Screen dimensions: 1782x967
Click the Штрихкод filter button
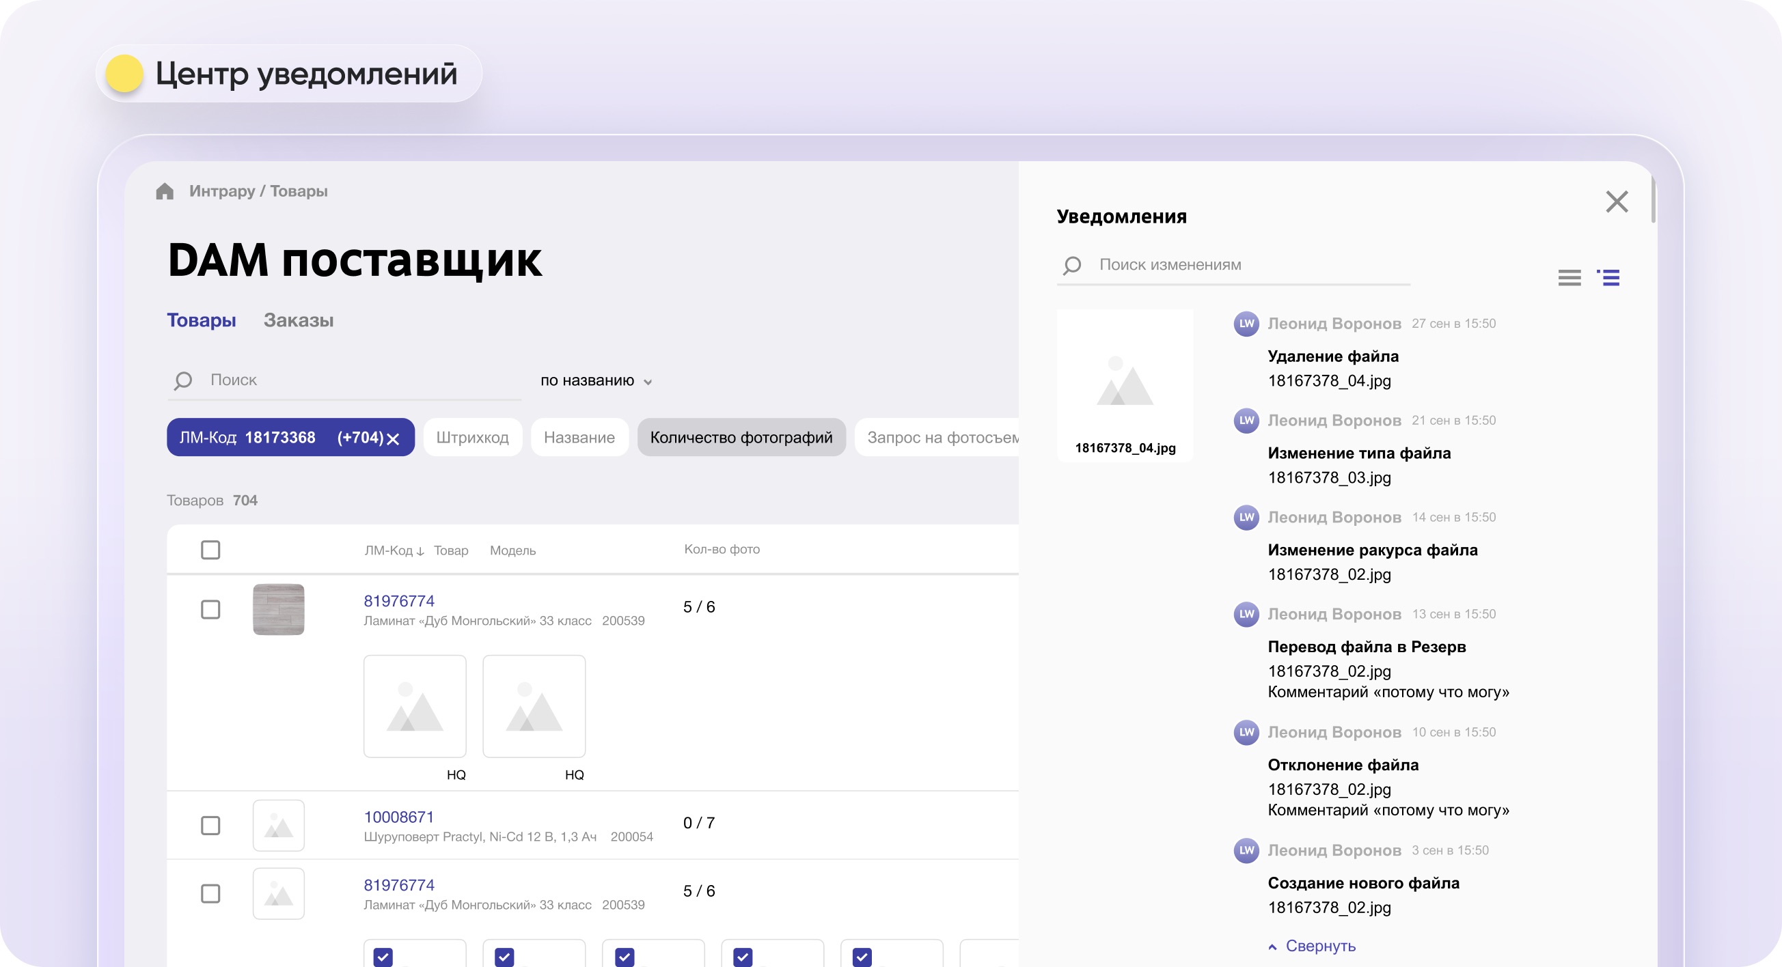click(x=472, y=438)
